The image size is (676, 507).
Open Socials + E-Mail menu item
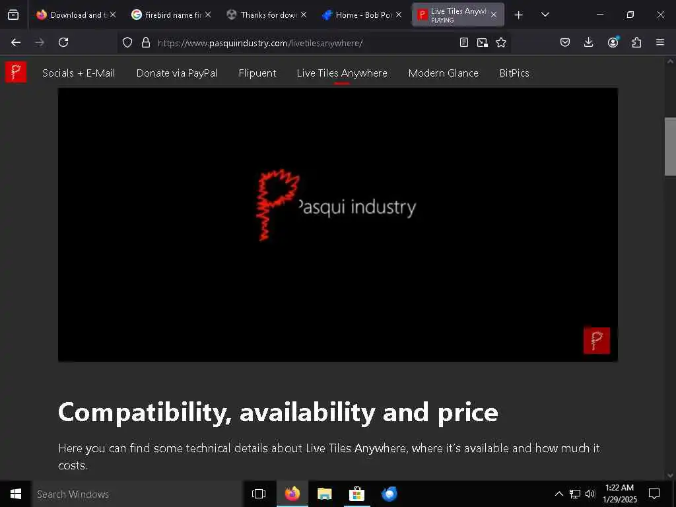[x=79, y=73]
